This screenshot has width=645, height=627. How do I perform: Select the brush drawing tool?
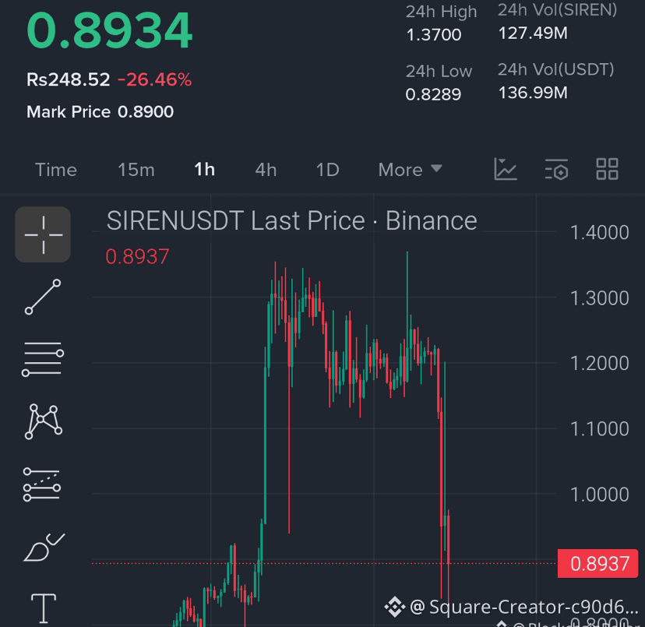44,548
